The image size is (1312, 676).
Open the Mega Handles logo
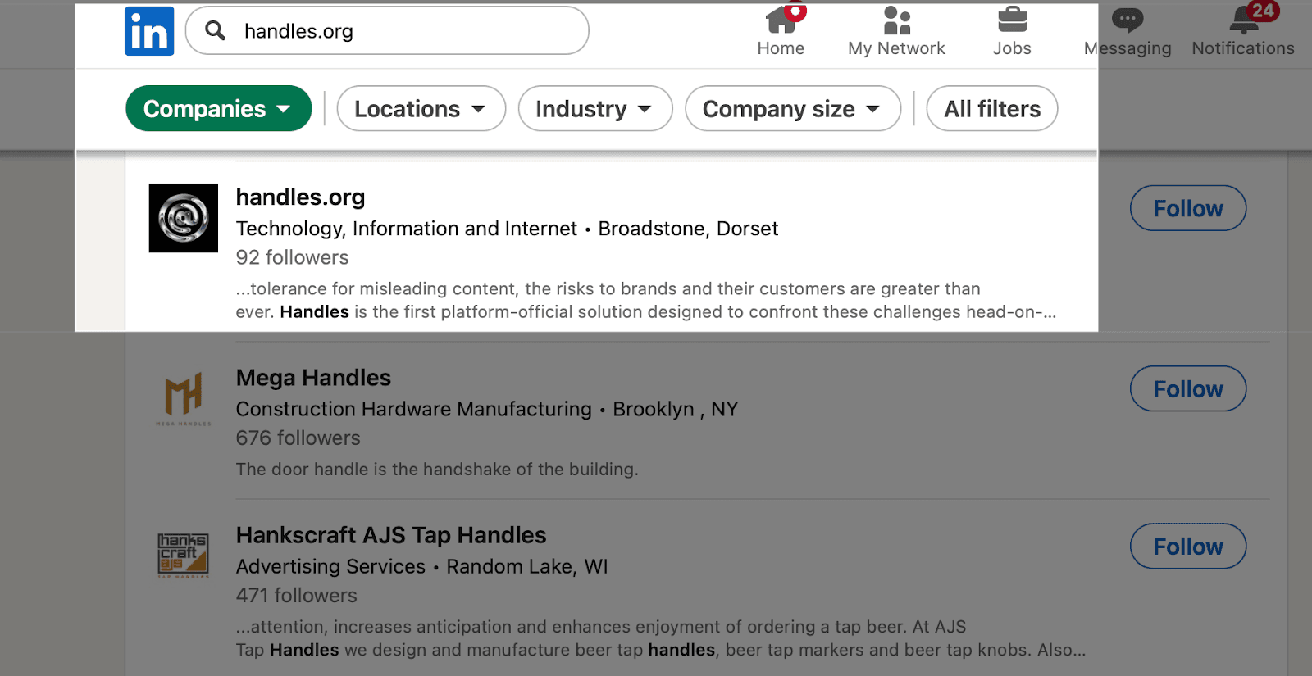(184, 398)
